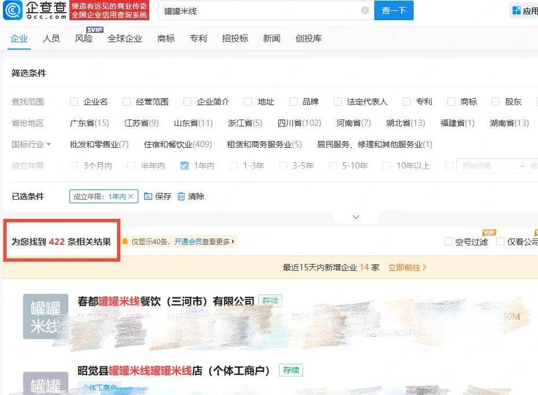Open 春都罐罐米线 company logo thumbnail
538x395 pixels.
pyautogui.click(x=45, y=316)
